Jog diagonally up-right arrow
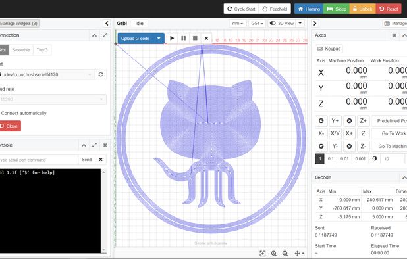The image size is (407, 259). [349, 121]
